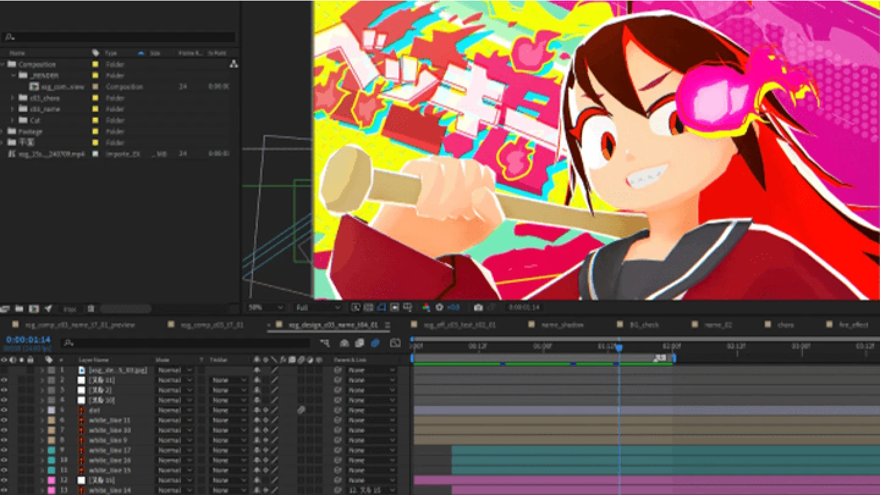Click viewer timecode display 0:00:01:14
The image size is (880, 495).
pos(524,308)
